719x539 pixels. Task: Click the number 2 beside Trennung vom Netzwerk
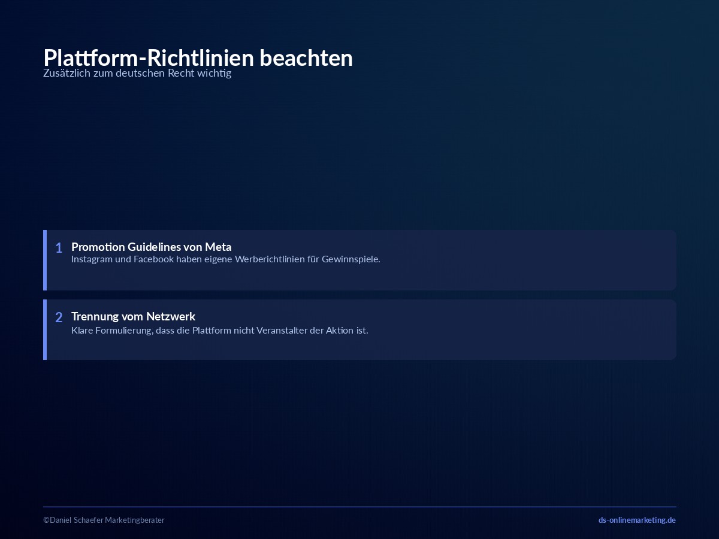coord(59,317)
